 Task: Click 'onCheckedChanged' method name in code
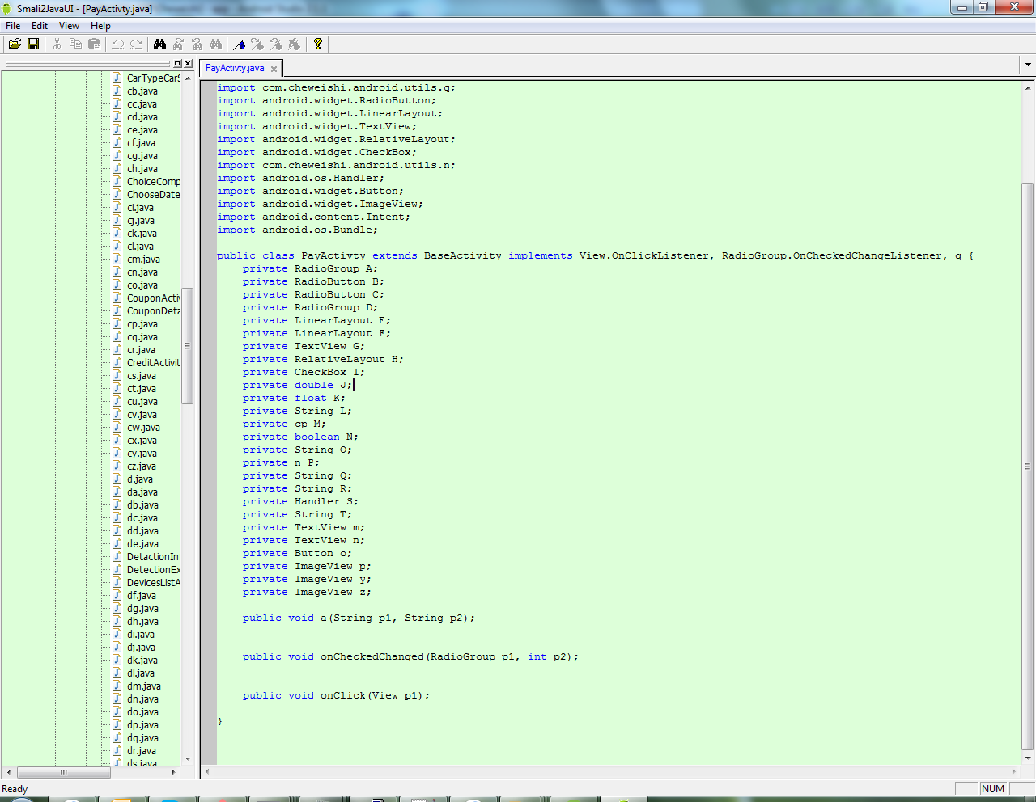pos(372,656)
